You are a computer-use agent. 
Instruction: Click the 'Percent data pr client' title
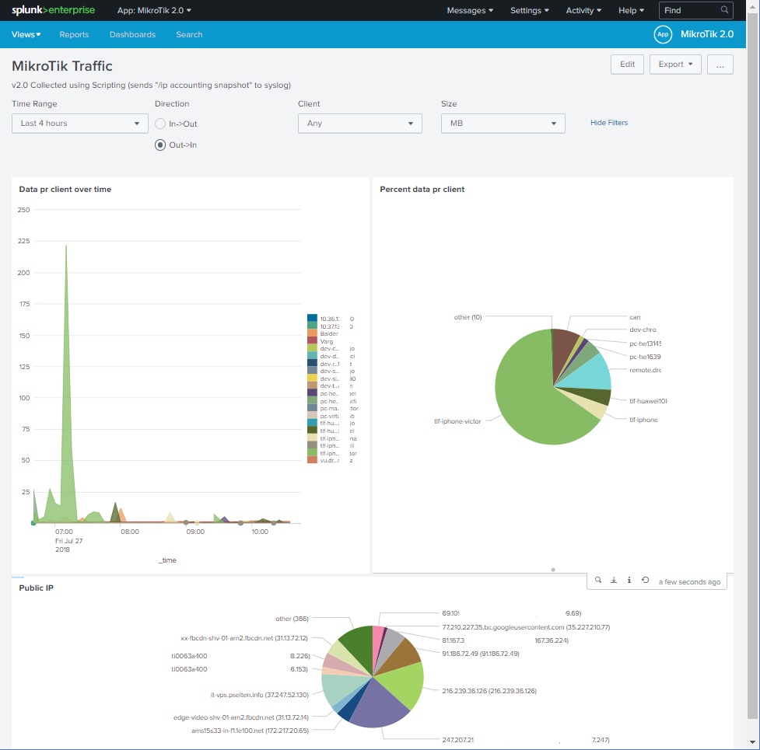pyautogui.click(x=422, y=190)
